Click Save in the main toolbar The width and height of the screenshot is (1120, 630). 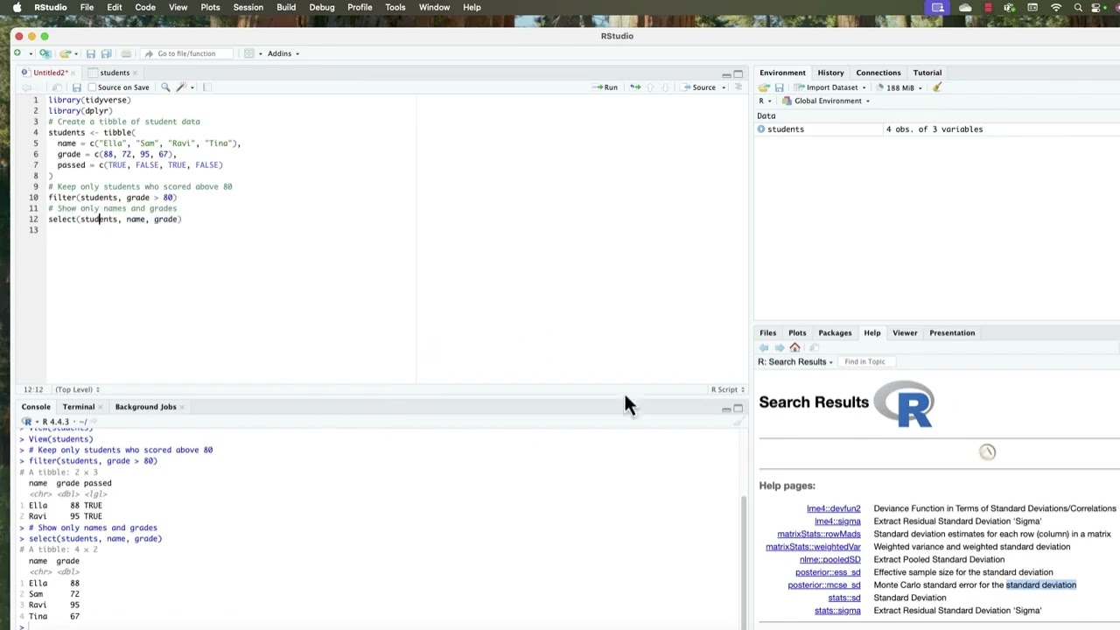(90, 54)
